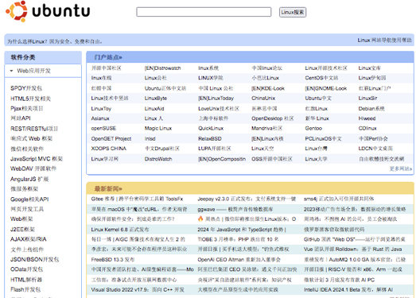Select 网站API in the sidebar
This screenshot has width=416, height=298.
pyautogui.click(x=21, y=118)
